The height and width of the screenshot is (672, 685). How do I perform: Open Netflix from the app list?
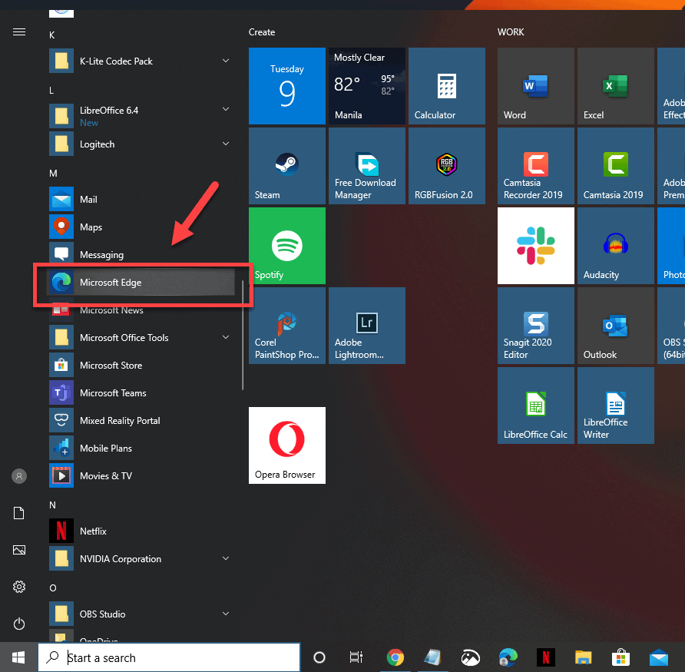(142, 531)
